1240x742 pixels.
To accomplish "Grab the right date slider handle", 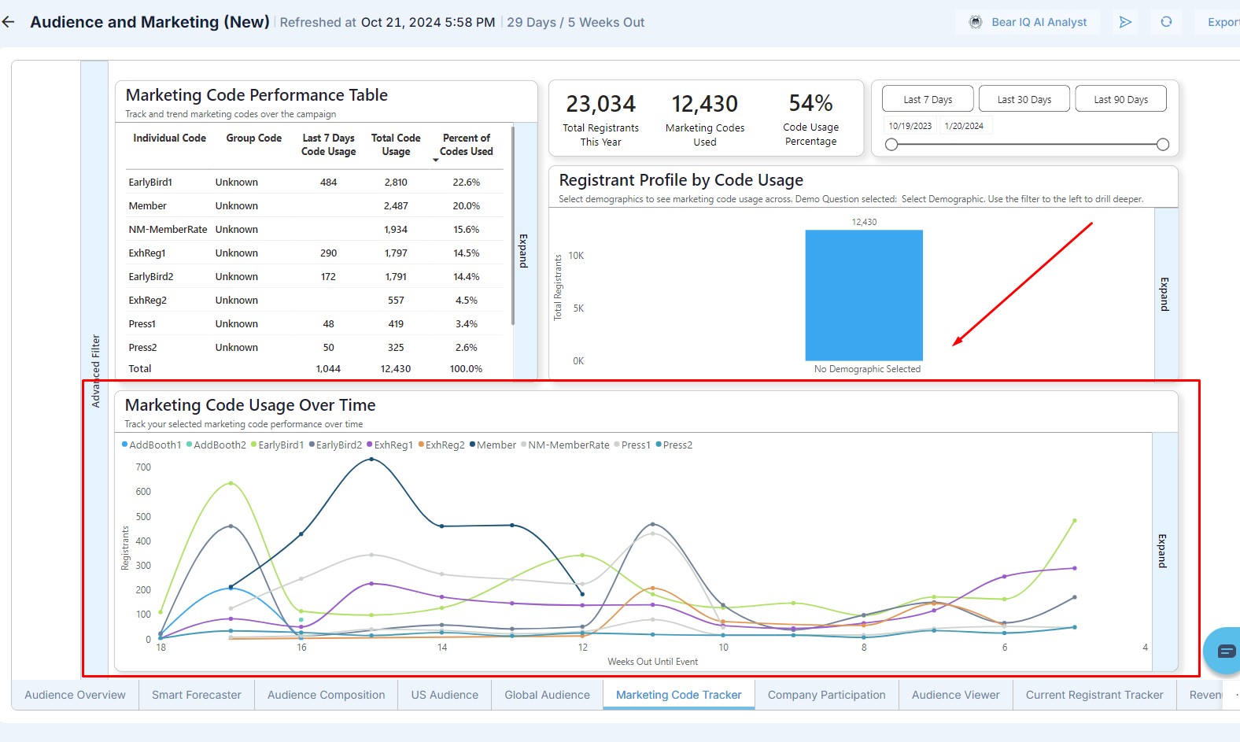I will pos(1163,145).
